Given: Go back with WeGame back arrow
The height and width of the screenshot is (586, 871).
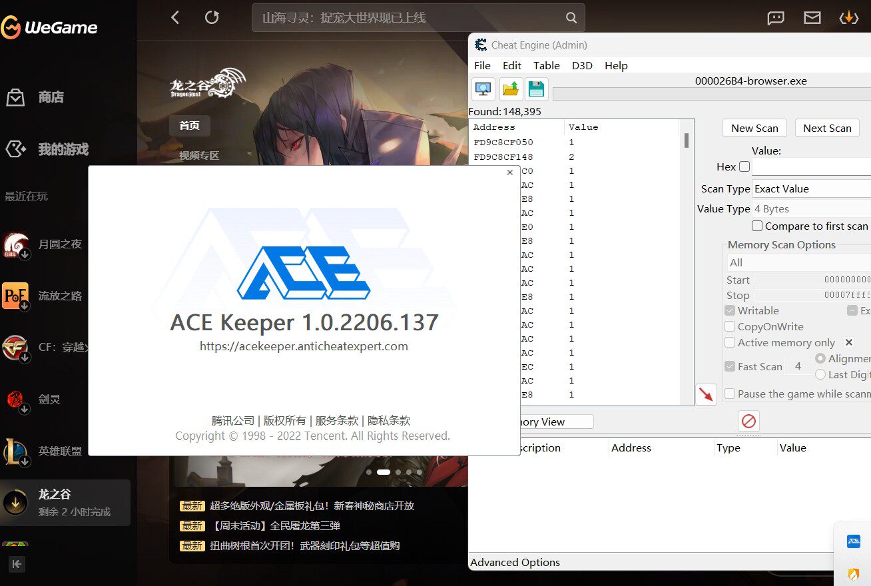Looking at the screenshot, I should click(x=175, y=17).
